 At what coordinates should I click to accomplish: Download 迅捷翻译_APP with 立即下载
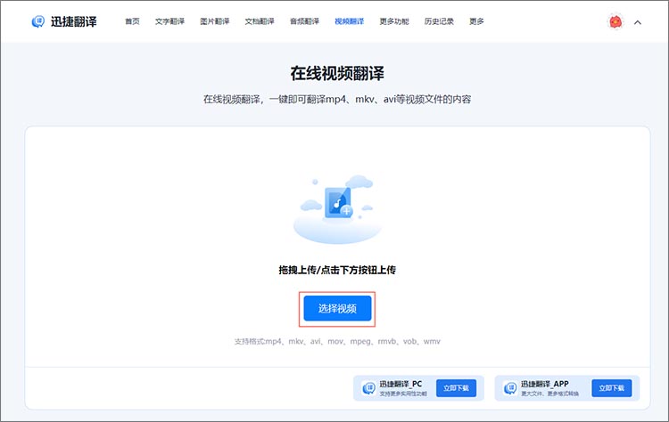(611, 388)
